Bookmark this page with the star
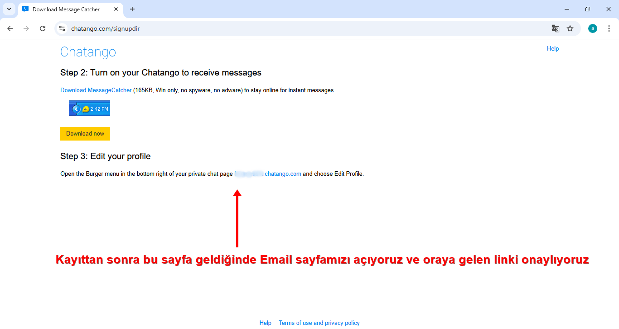 coord(570,28)
